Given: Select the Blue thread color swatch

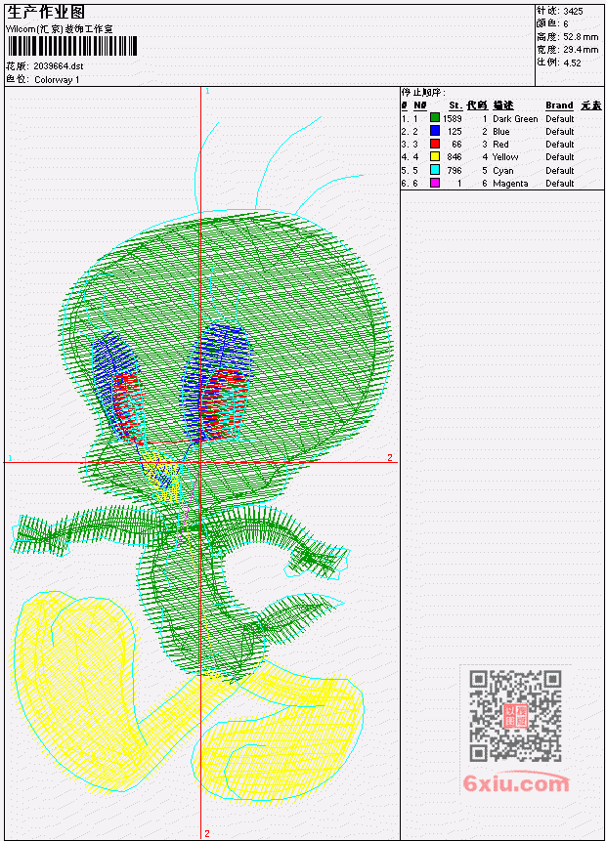Looking at the screenshot, I should pos(435,131).
